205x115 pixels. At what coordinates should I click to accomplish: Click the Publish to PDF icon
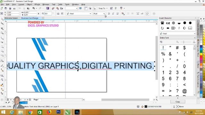click(x=61, y=8)
